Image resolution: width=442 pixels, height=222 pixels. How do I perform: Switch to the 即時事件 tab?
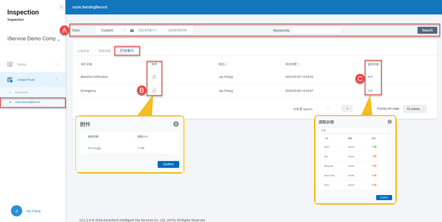[127, 51]
